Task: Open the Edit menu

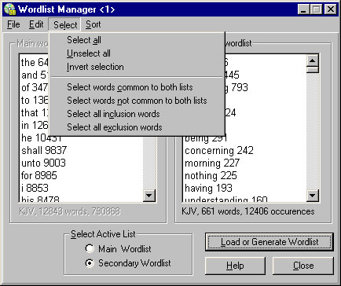Action: pos(36,24)
